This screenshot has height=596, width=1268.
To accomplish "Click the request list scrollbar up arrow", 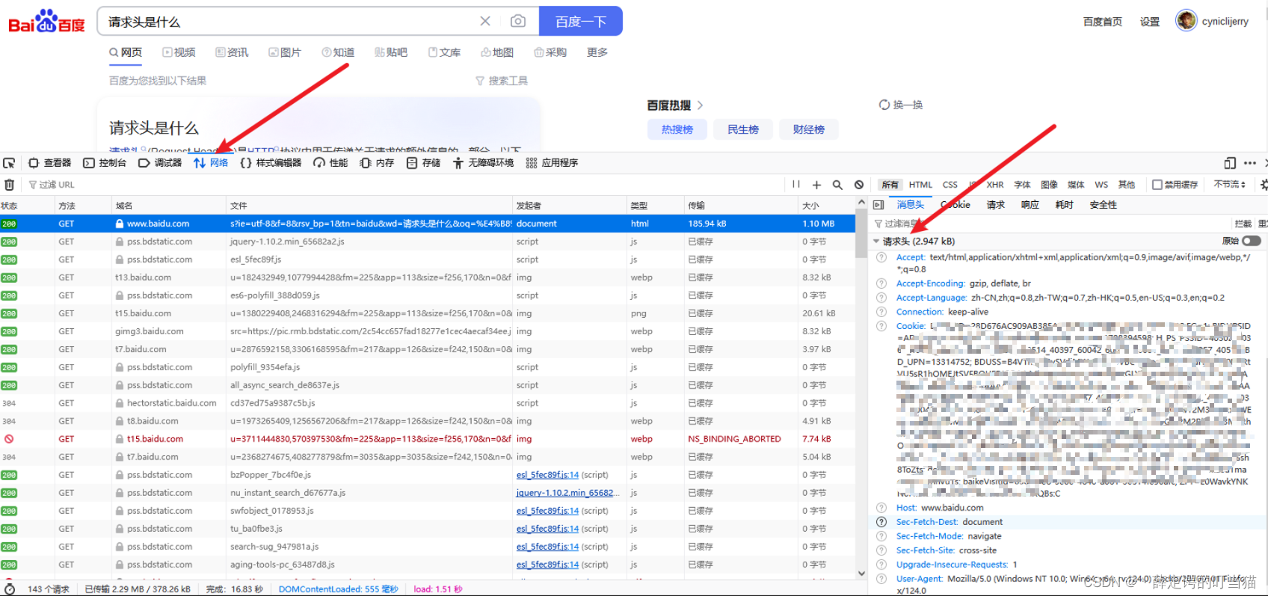I will (x=861, y=203).
